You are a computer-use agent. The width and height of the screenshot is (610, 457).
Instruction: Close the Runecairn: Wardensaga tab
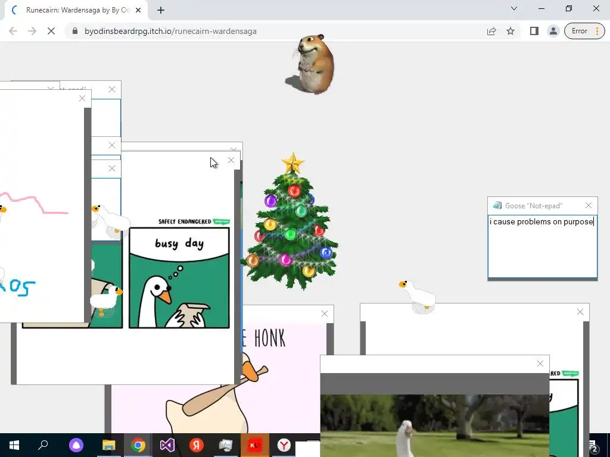[x=138, y=10]
